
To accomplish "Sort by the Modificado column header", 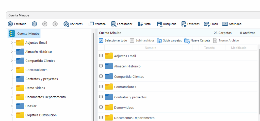I will coord(239,48).
